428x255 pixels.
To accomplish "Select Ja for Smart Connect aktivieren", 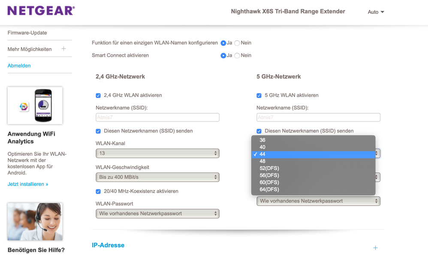I will click(223, 55).
